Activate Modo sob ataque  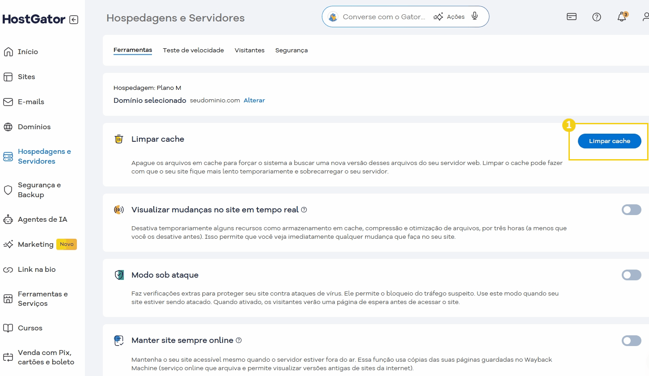631,275
